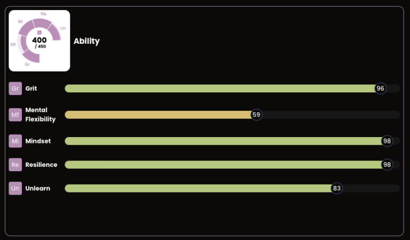The image size is (410, 240).
Task: Click the 98 knob on Resilience bar
Action: [x=387, y=165]
